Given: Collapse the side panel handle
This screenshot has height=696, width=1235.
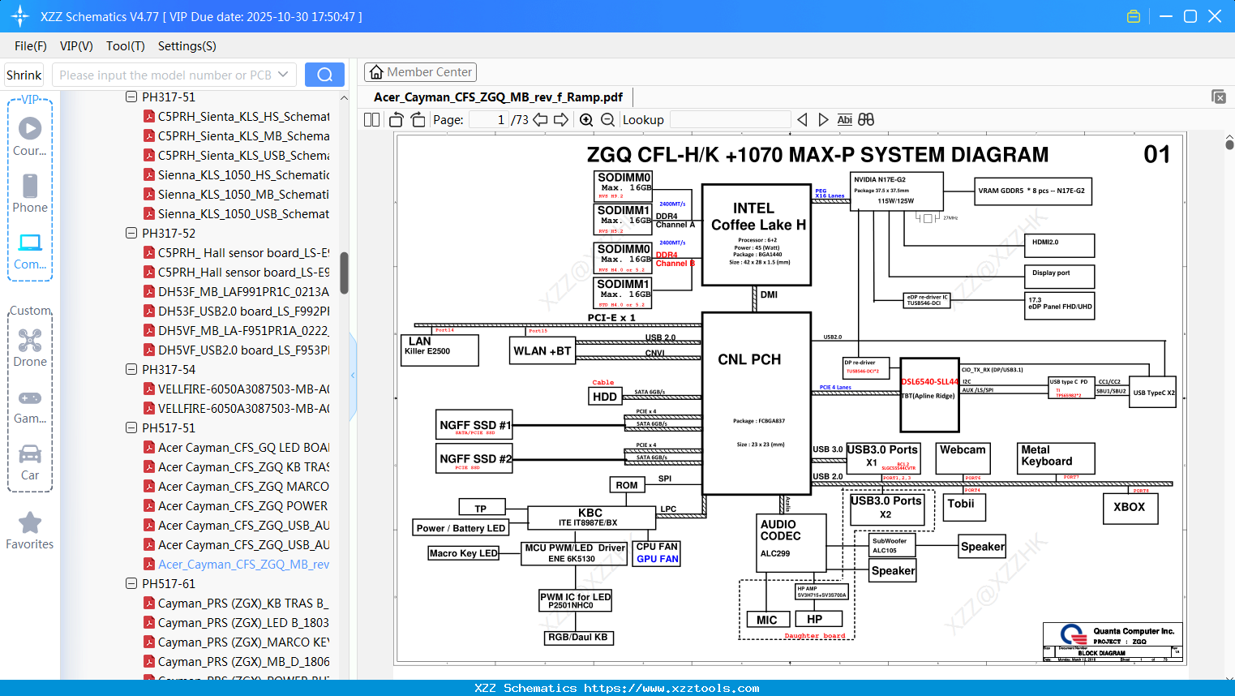Looking at the screenshot, I should [x=353, y=375].
